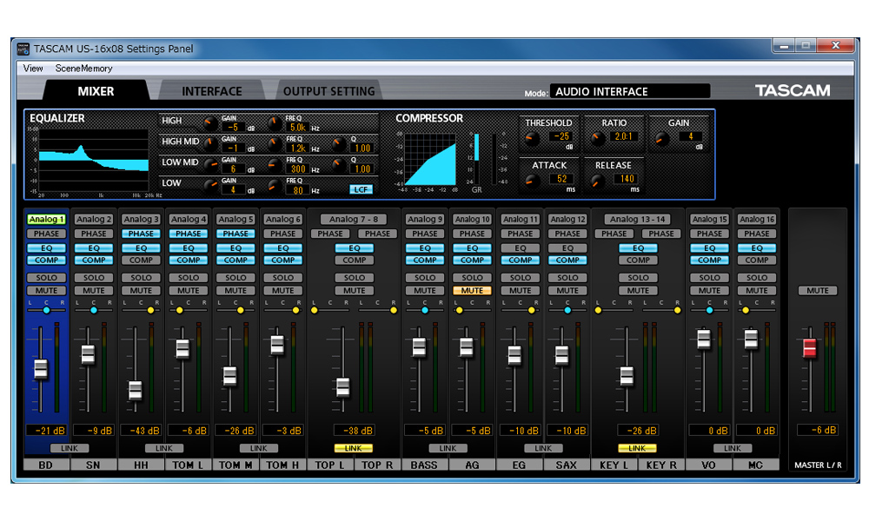Click the Analog 3 HH fader
The height and width of the screenshot is (521, 869).
click(136, 391)
